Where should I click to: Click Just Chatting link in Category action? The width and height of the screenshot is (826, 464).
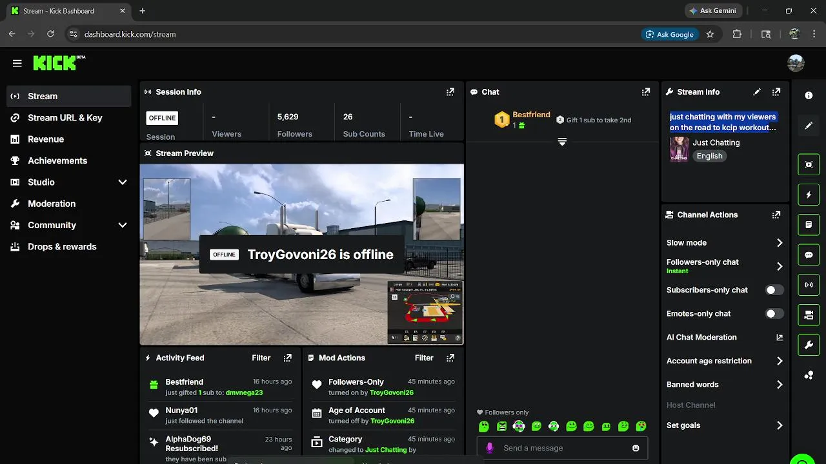(x=386, y=450)
